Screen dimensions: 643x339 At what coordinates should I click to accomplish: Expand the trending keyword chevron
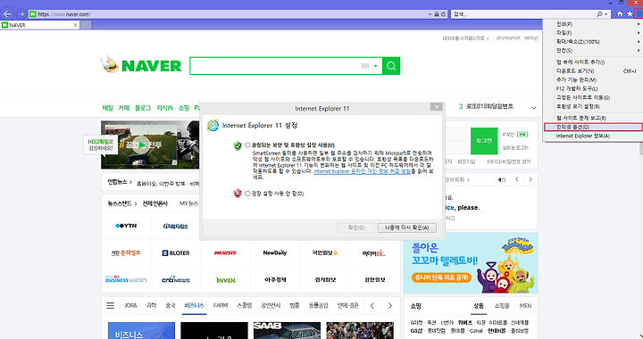[534, 108]
